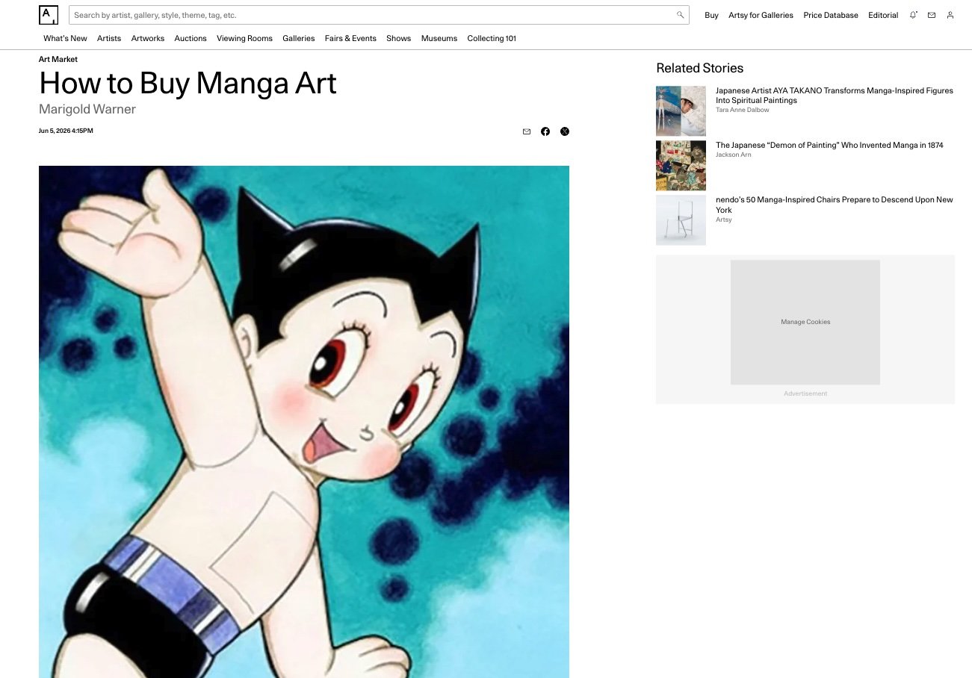Viewport: 972px width, 678px height.
Task: Select Viewing Rooms menu item
Action: pyautogui.click(x=244, y=38)
